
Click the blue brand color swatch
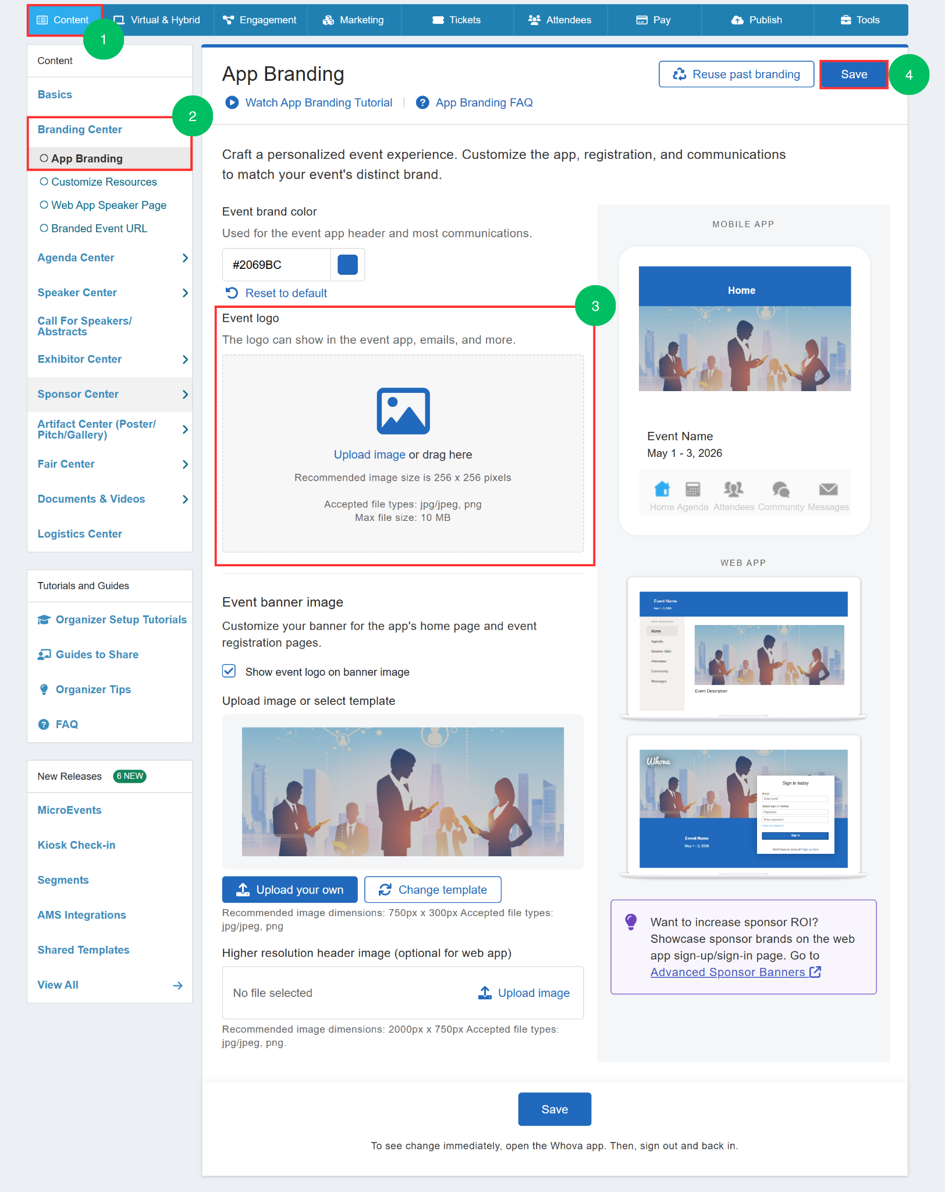click(x=347, y=265)
